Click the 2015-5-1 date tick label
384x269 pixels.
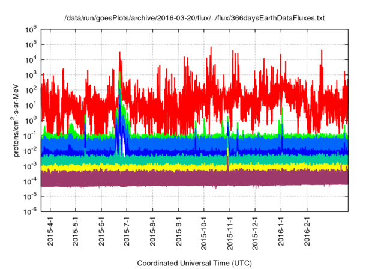[76, 231]
